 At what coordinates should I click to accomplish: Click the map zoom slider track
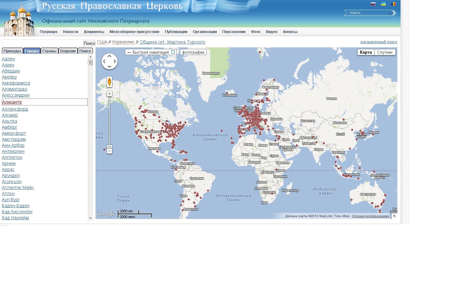click(109, 121)
